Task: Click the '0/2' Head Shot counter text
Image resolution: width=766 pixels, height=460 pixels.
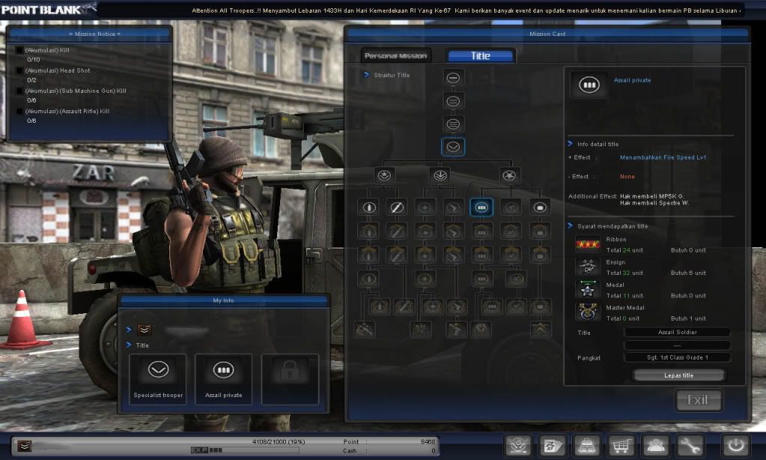Action: [31, 80]
